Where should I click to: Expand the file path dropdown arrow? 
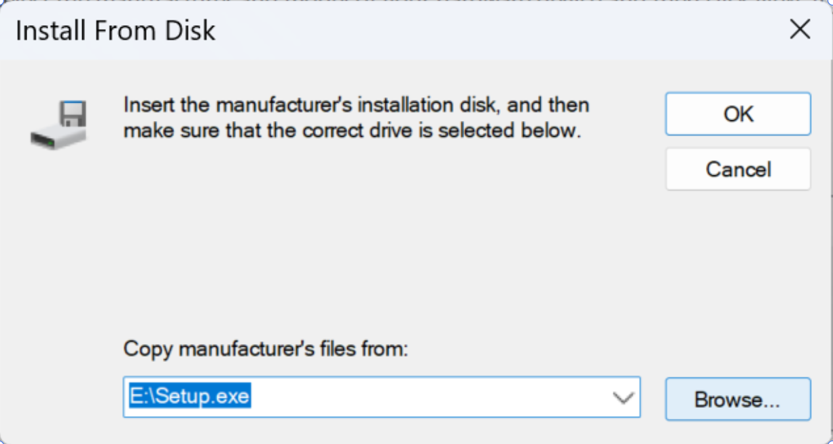[622, 398]
